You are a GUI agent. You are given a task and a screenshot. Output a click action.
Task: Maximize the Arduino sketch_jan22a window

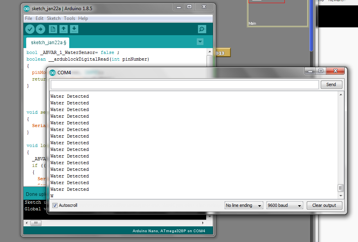189,7
